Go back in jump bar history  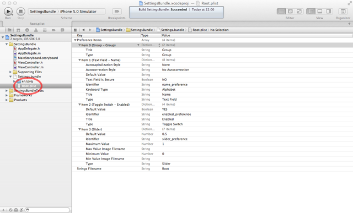(83, 30)
